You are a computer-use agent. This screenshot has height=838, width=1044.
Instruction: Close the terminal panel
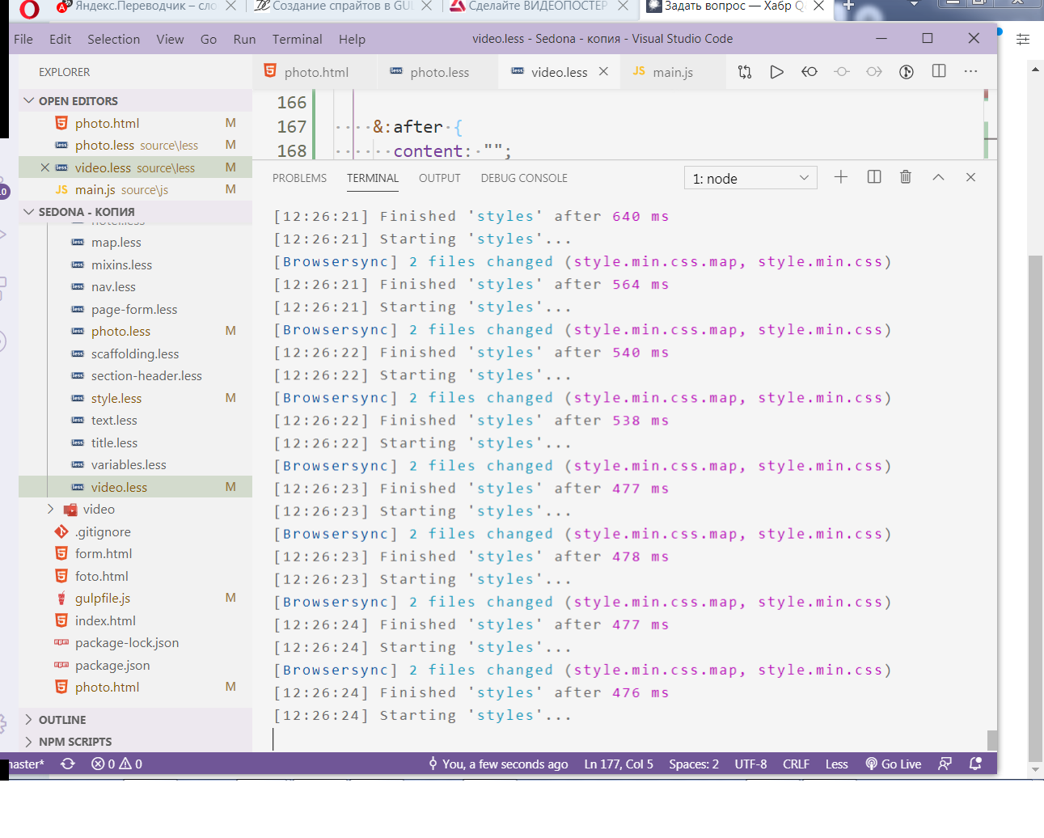970,177
